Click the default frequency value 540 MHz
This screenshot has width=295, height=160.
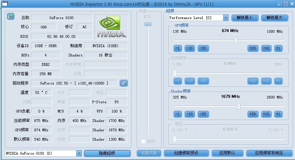click(x=41, y=139)
